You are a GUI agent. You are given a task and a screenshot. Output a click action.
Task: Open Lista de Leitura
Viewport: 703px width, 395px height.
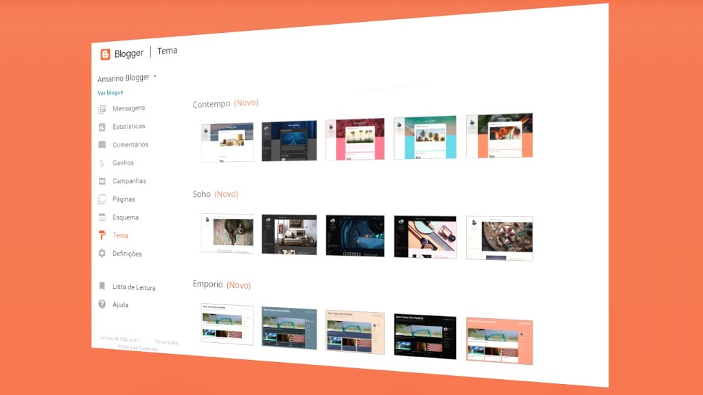coord(134,287)
